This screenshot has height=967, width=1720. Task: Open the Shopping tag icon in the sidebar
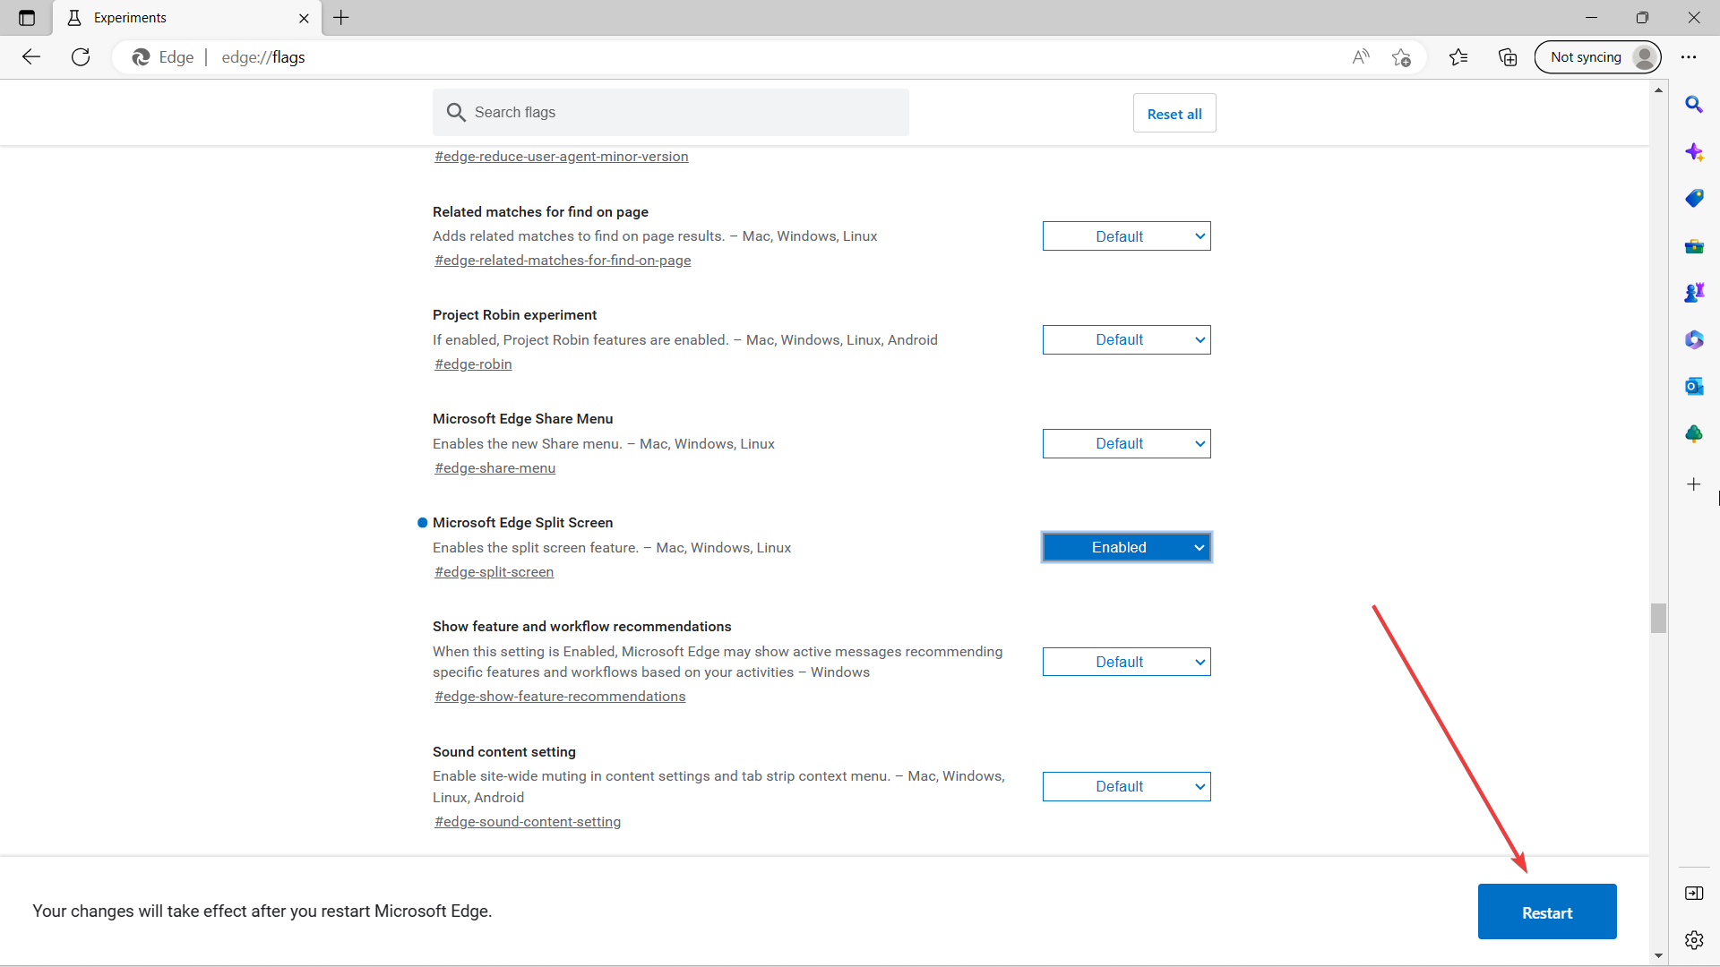click(x=1693, y=199)
